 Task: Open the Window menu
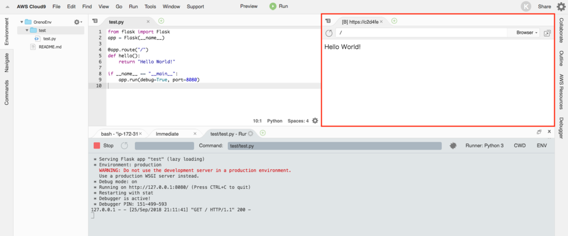(x=171, y=7)
